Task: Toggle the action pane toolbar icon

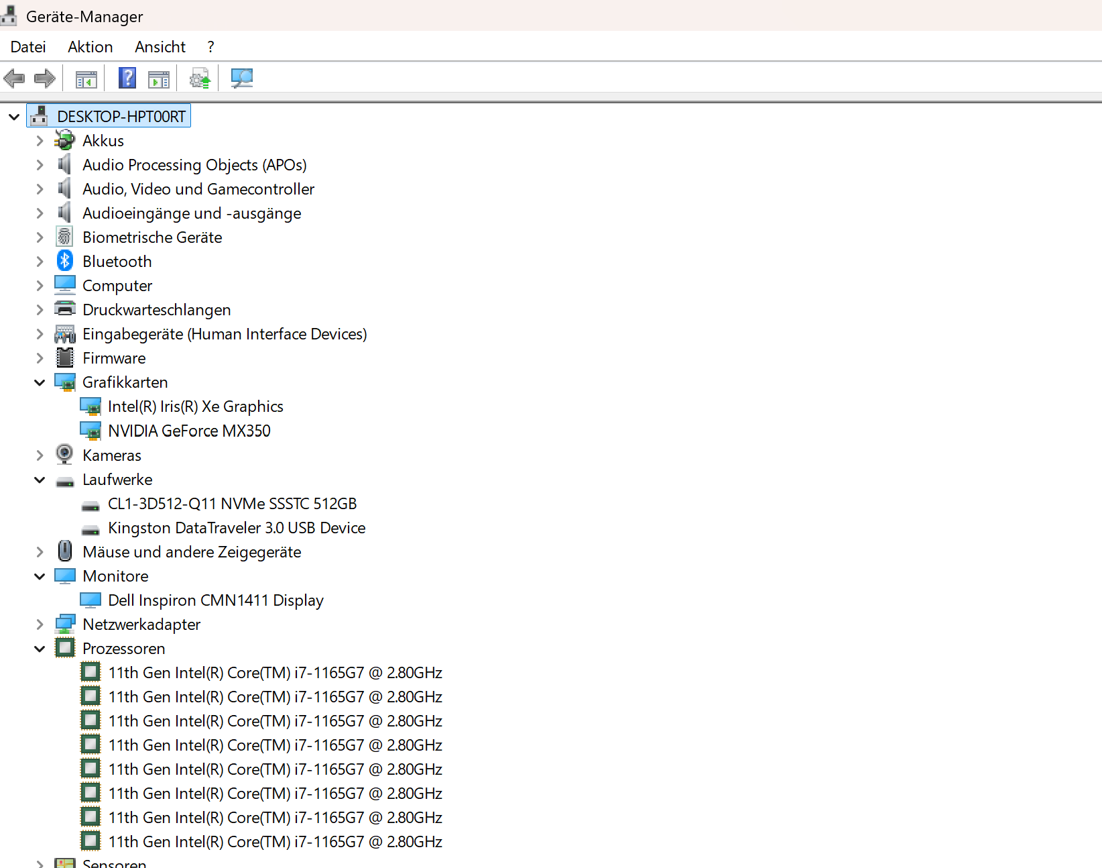Action: point(159,79)
